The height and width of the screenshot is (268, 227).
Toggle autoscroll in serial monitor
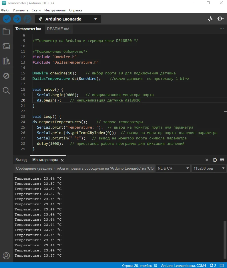[207, 160]
